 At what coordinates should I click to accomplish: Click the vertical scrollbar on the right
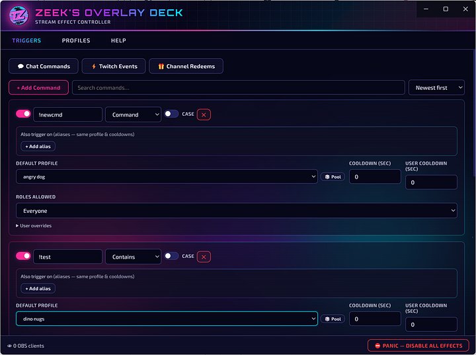[473, 114]
